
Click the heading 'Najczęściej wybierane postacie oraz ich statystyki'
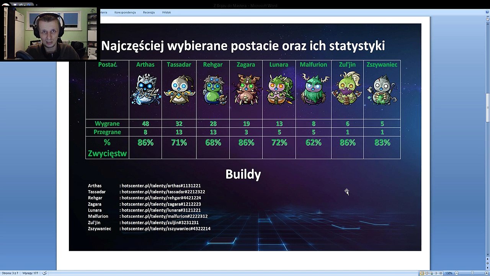coord(243,46)
